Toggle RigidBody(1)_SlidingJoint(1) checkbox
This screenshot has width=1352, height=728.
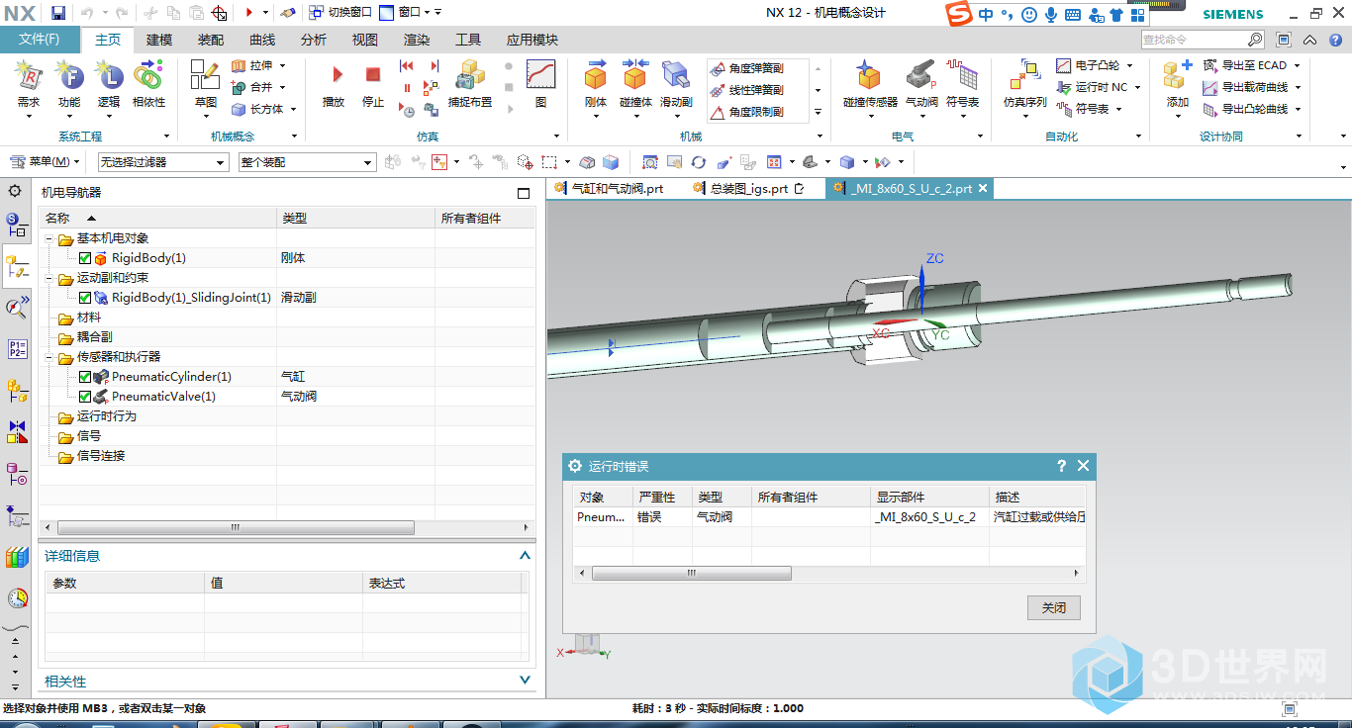coord(85,298)
